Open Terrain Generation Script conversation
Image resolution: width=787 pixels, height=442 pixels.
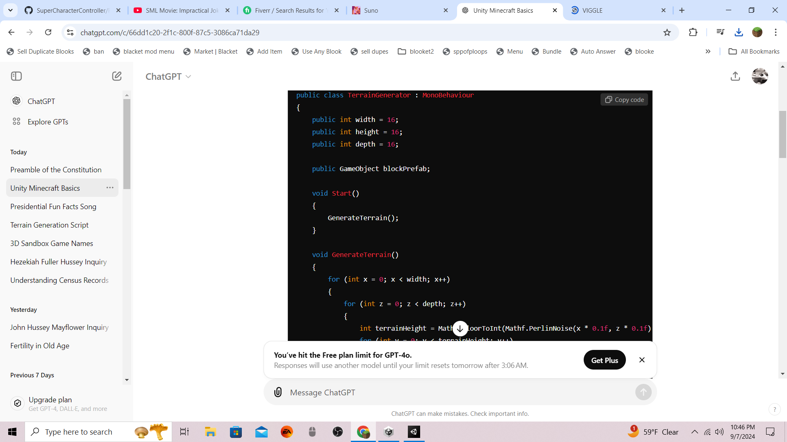[50, 225]
